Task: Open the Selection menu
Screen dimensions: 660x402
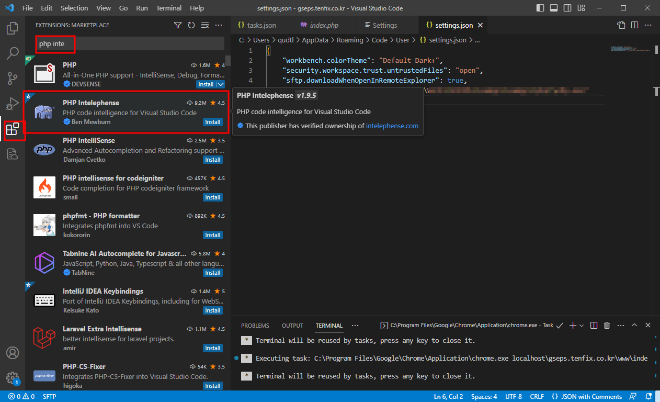Action: click(74, 8)
